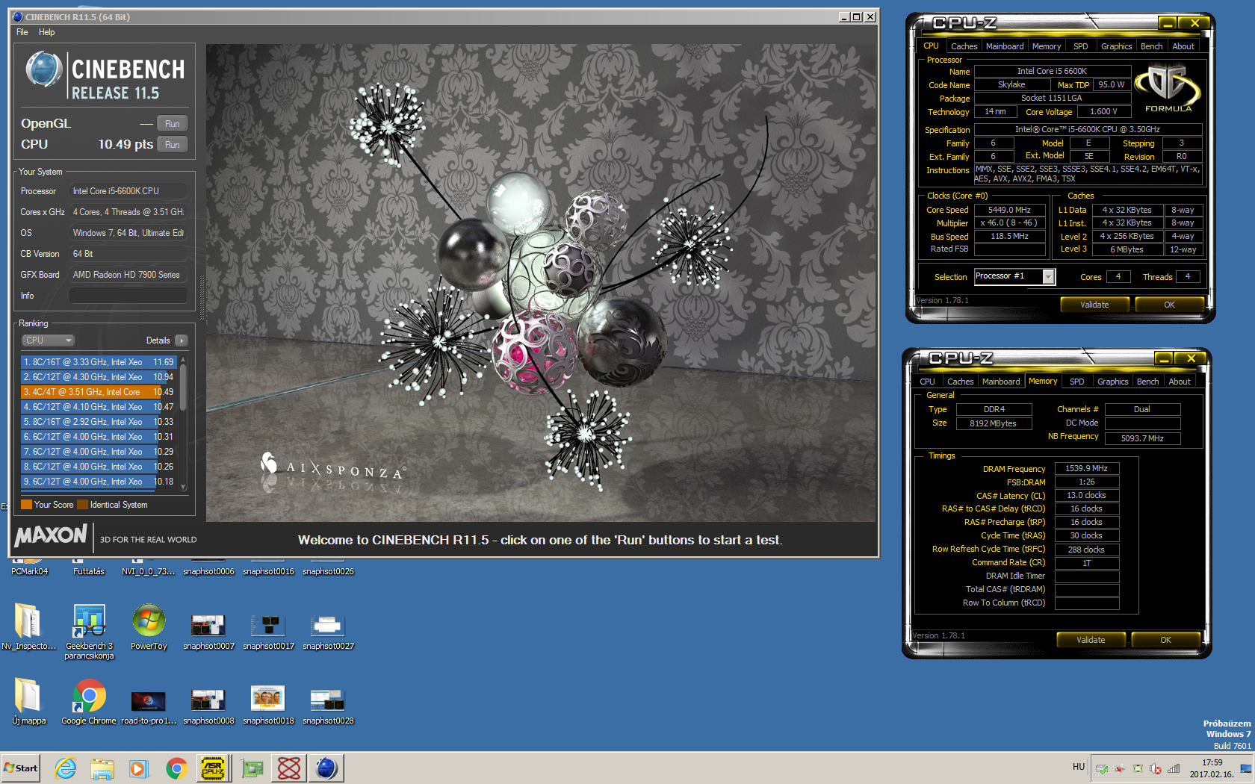Open the snaphsot0008 image file
The width and height of the screenshot is (1255, 784).
[x=208, y=706]
